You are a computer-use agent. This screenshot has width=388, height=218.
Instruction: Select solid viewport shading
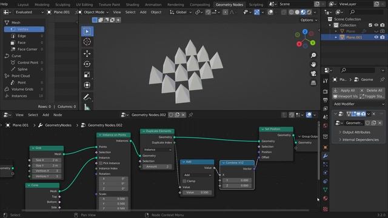[x=297, y=12]
